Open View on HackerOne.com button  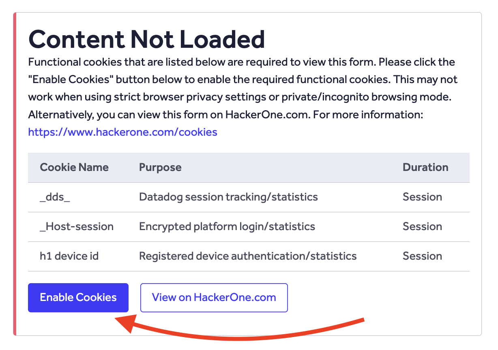point(214,298)
